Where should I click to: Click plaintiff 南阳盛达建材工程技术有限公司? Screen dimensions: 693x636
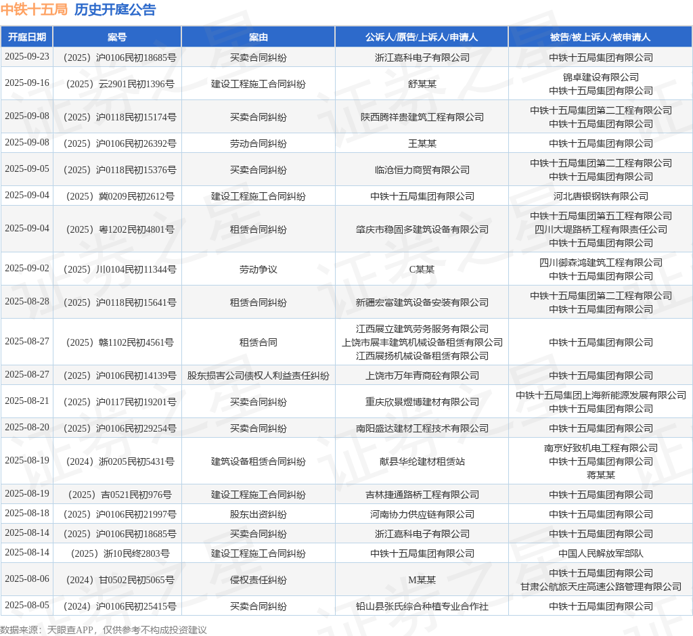point(422,428)
